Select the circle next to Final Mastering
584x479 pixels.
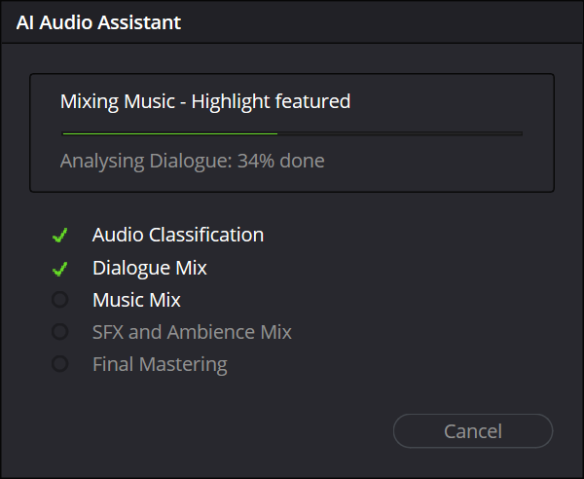pos(60,364)
